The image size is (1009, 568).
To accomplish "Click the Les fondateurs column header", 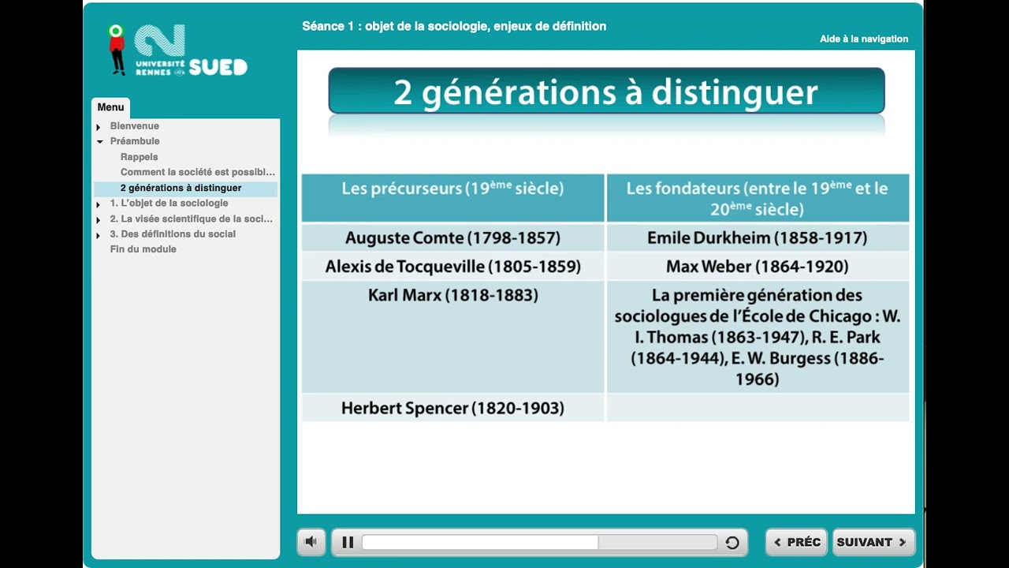I will point(758,198).
